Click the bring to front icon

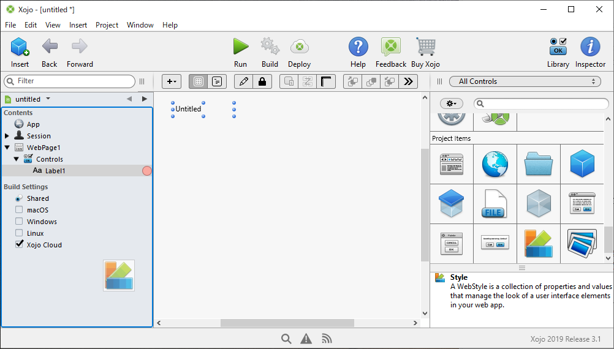[x=371, y=81]
